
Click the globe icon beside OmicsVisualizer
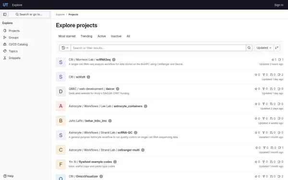pyautogui.click(x=101, y=176)
